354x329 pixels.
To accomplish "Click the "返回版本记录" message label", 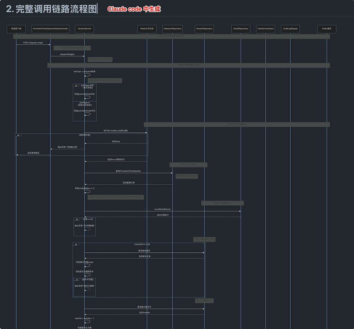I will pos(144,256).
